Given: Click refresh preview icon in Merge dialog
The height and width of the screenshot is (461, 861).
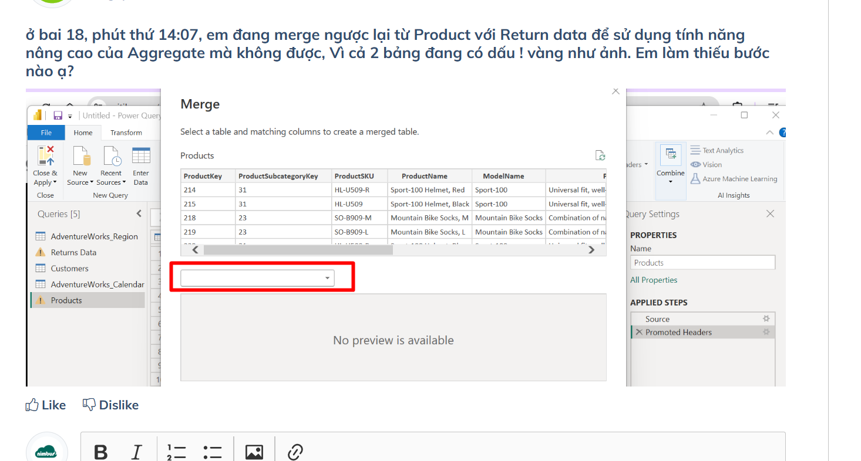Looking at the screenshot, I should click(600, 155).
